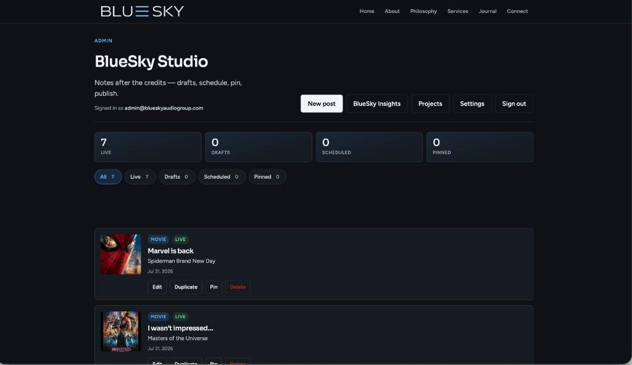This screenshot has height=365, width=632.
Task: Duplicate the Marvel is back post
Action: [186, 287]
